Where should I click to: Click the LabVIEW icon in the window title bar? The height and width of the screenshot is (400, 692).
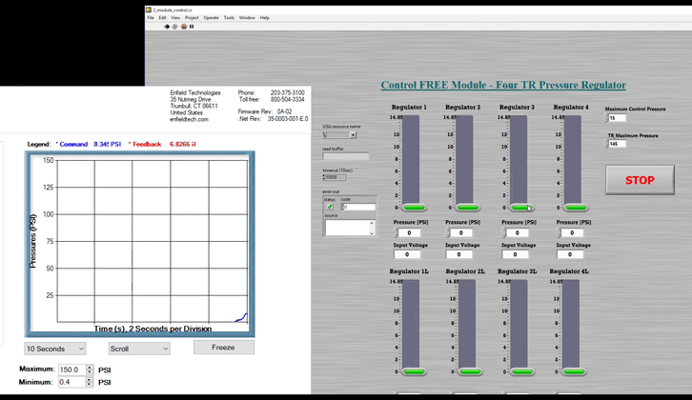point(149,10)
